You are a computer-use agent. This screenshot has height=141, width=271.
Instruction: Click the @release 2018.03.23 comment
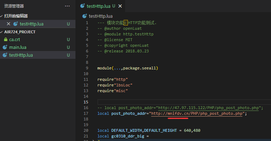(x=123, y=51)
